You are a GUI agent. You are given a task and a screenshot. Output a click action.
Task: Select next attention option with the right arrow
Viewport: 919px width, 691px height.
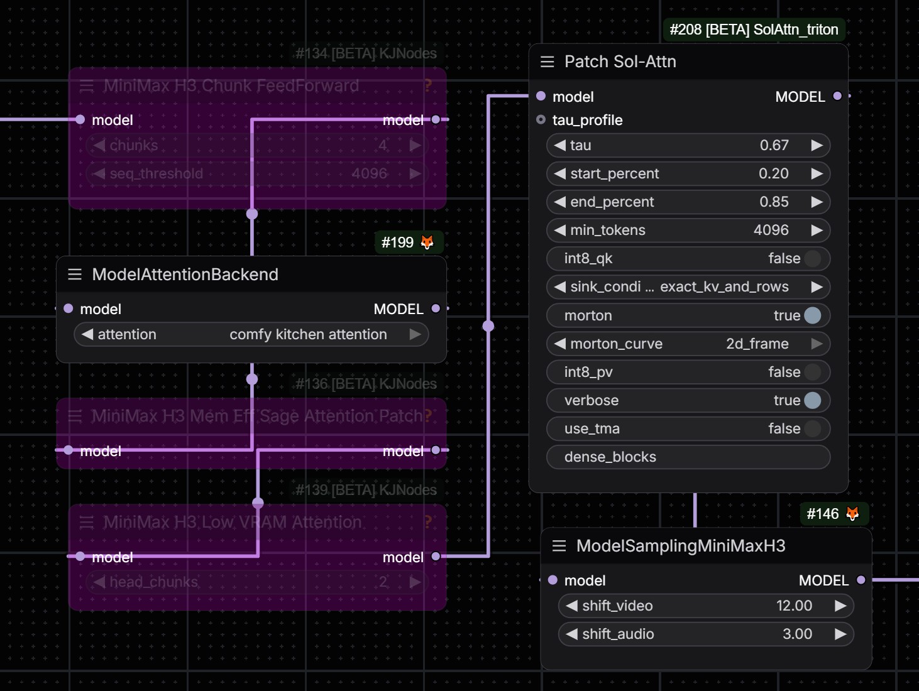pos(415,334)
